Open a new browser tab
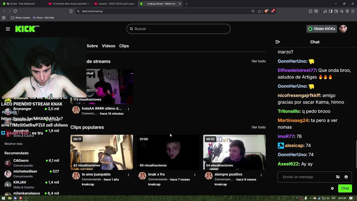This screenshot has height=201, width=357. click(x=187, y=4)
